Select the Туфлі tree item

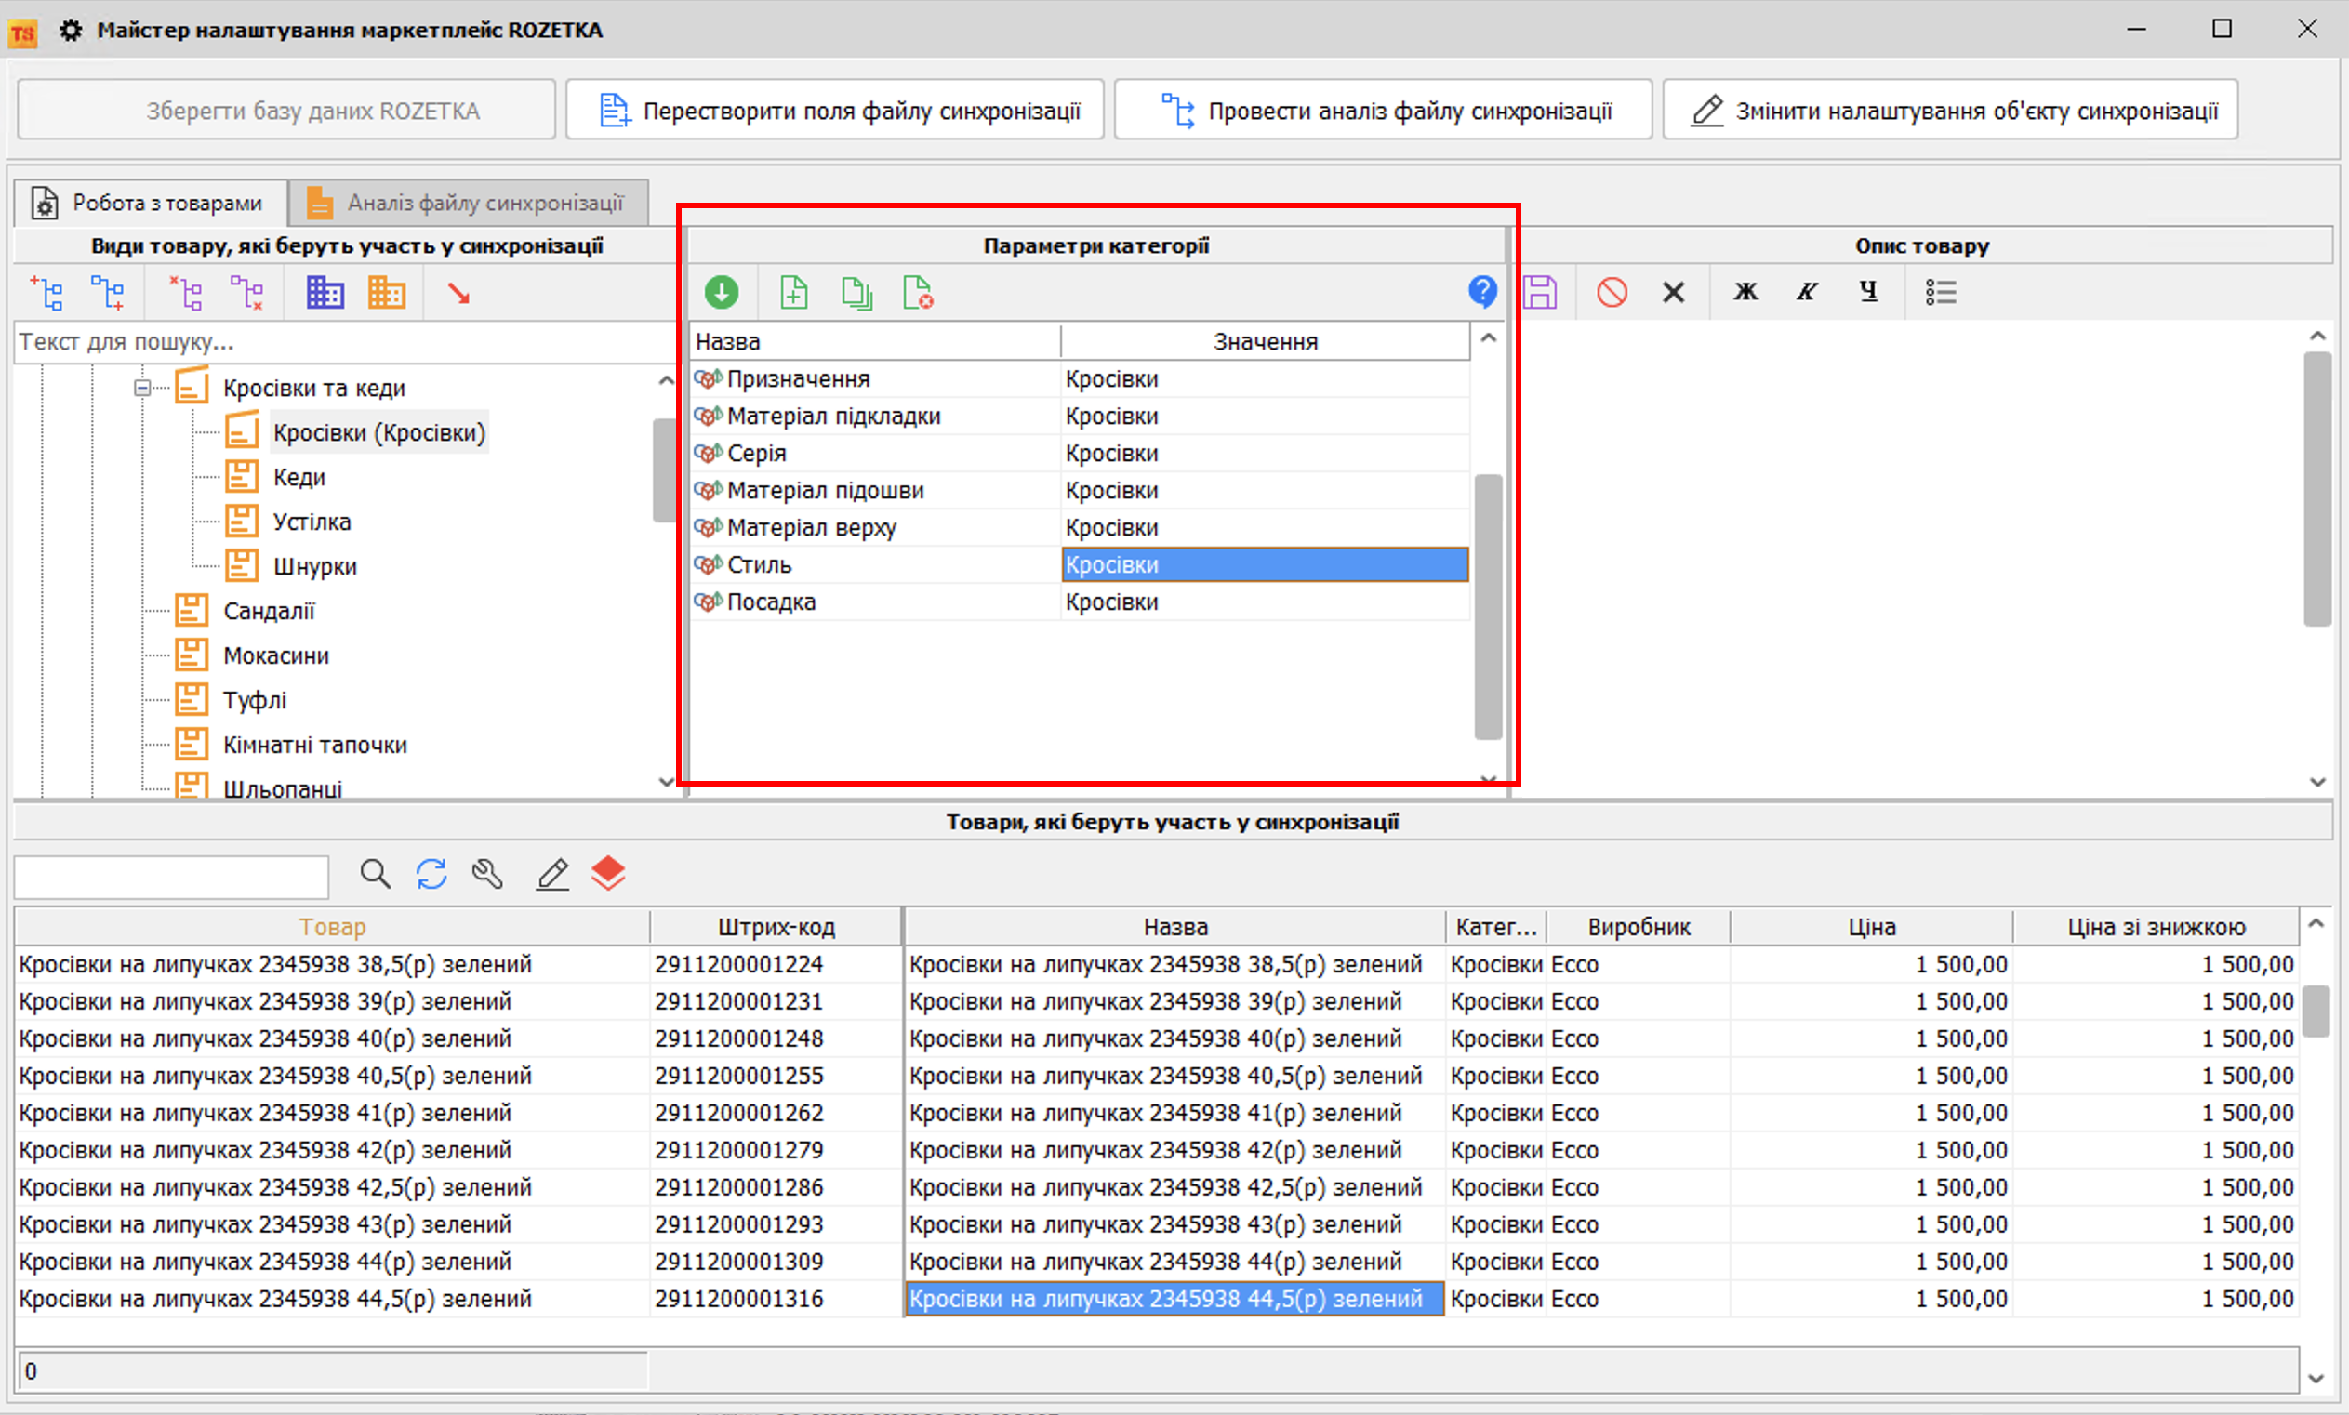(x=255, y=700)
